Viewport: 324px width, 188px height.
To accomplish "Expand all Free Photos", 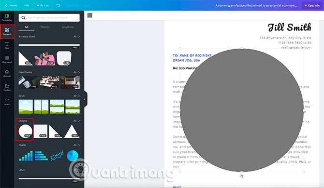I will coord(76,72).
